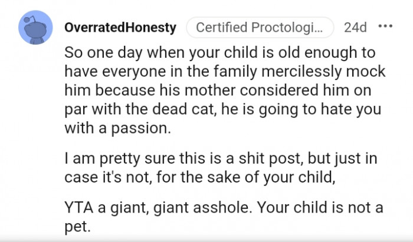Open the three-dot comment options menu
413x242 pixels.
tap(385, 26)
